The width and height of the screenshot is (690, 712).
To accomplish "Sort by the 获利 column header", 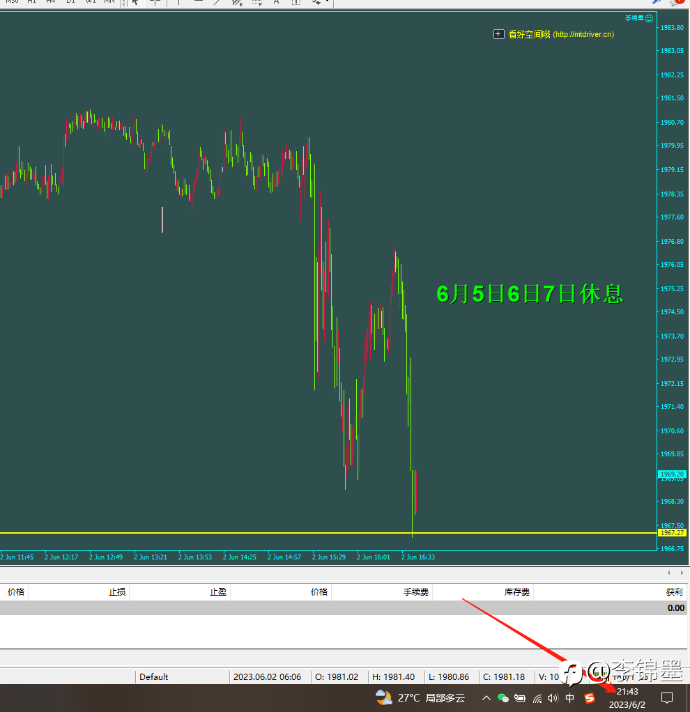I will [x=674, y=591].
